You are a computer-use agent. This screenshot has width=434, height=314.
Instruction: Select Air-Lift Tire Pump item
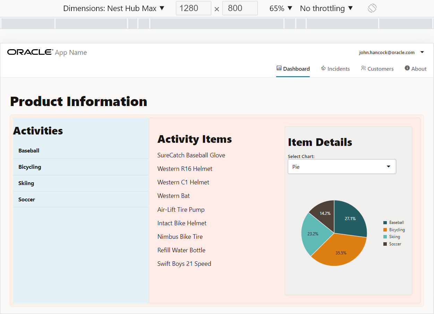coord(181,210)
